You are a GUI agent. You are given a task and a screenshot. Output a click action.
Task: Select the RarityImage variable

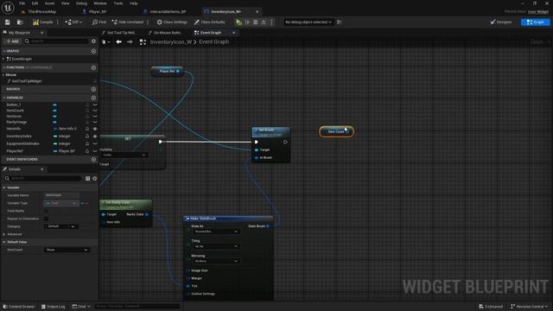point(16,122)
